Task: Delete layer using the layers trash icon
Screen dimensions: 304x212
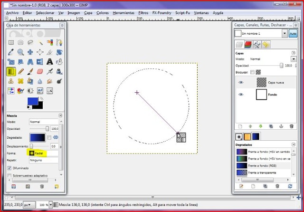Action: pyautogui.click(x=291, y=126)
